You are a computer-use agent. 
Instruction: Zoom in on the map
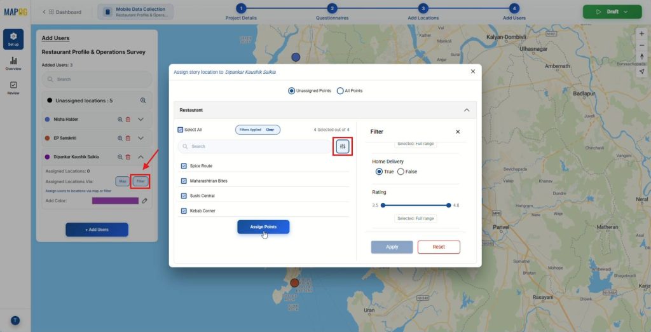[x=642, y=34]
